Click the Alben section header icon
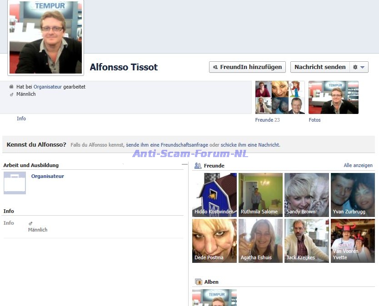Screen dimensions: 379x306 (x=198, y=282)
